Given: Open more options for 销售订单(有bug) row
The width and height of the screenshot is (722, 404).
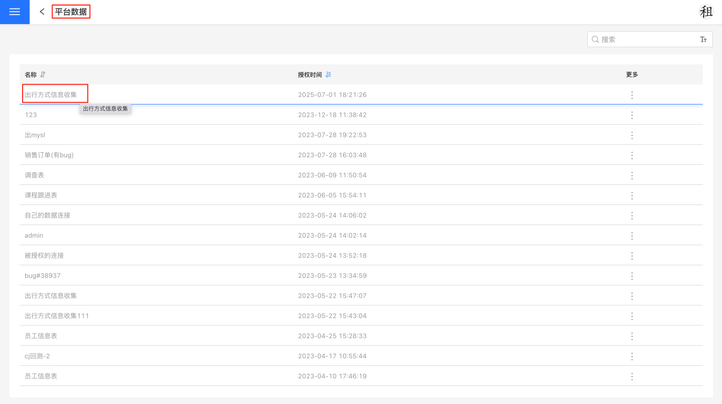Looking at the screenshot, I should [632, 155].
